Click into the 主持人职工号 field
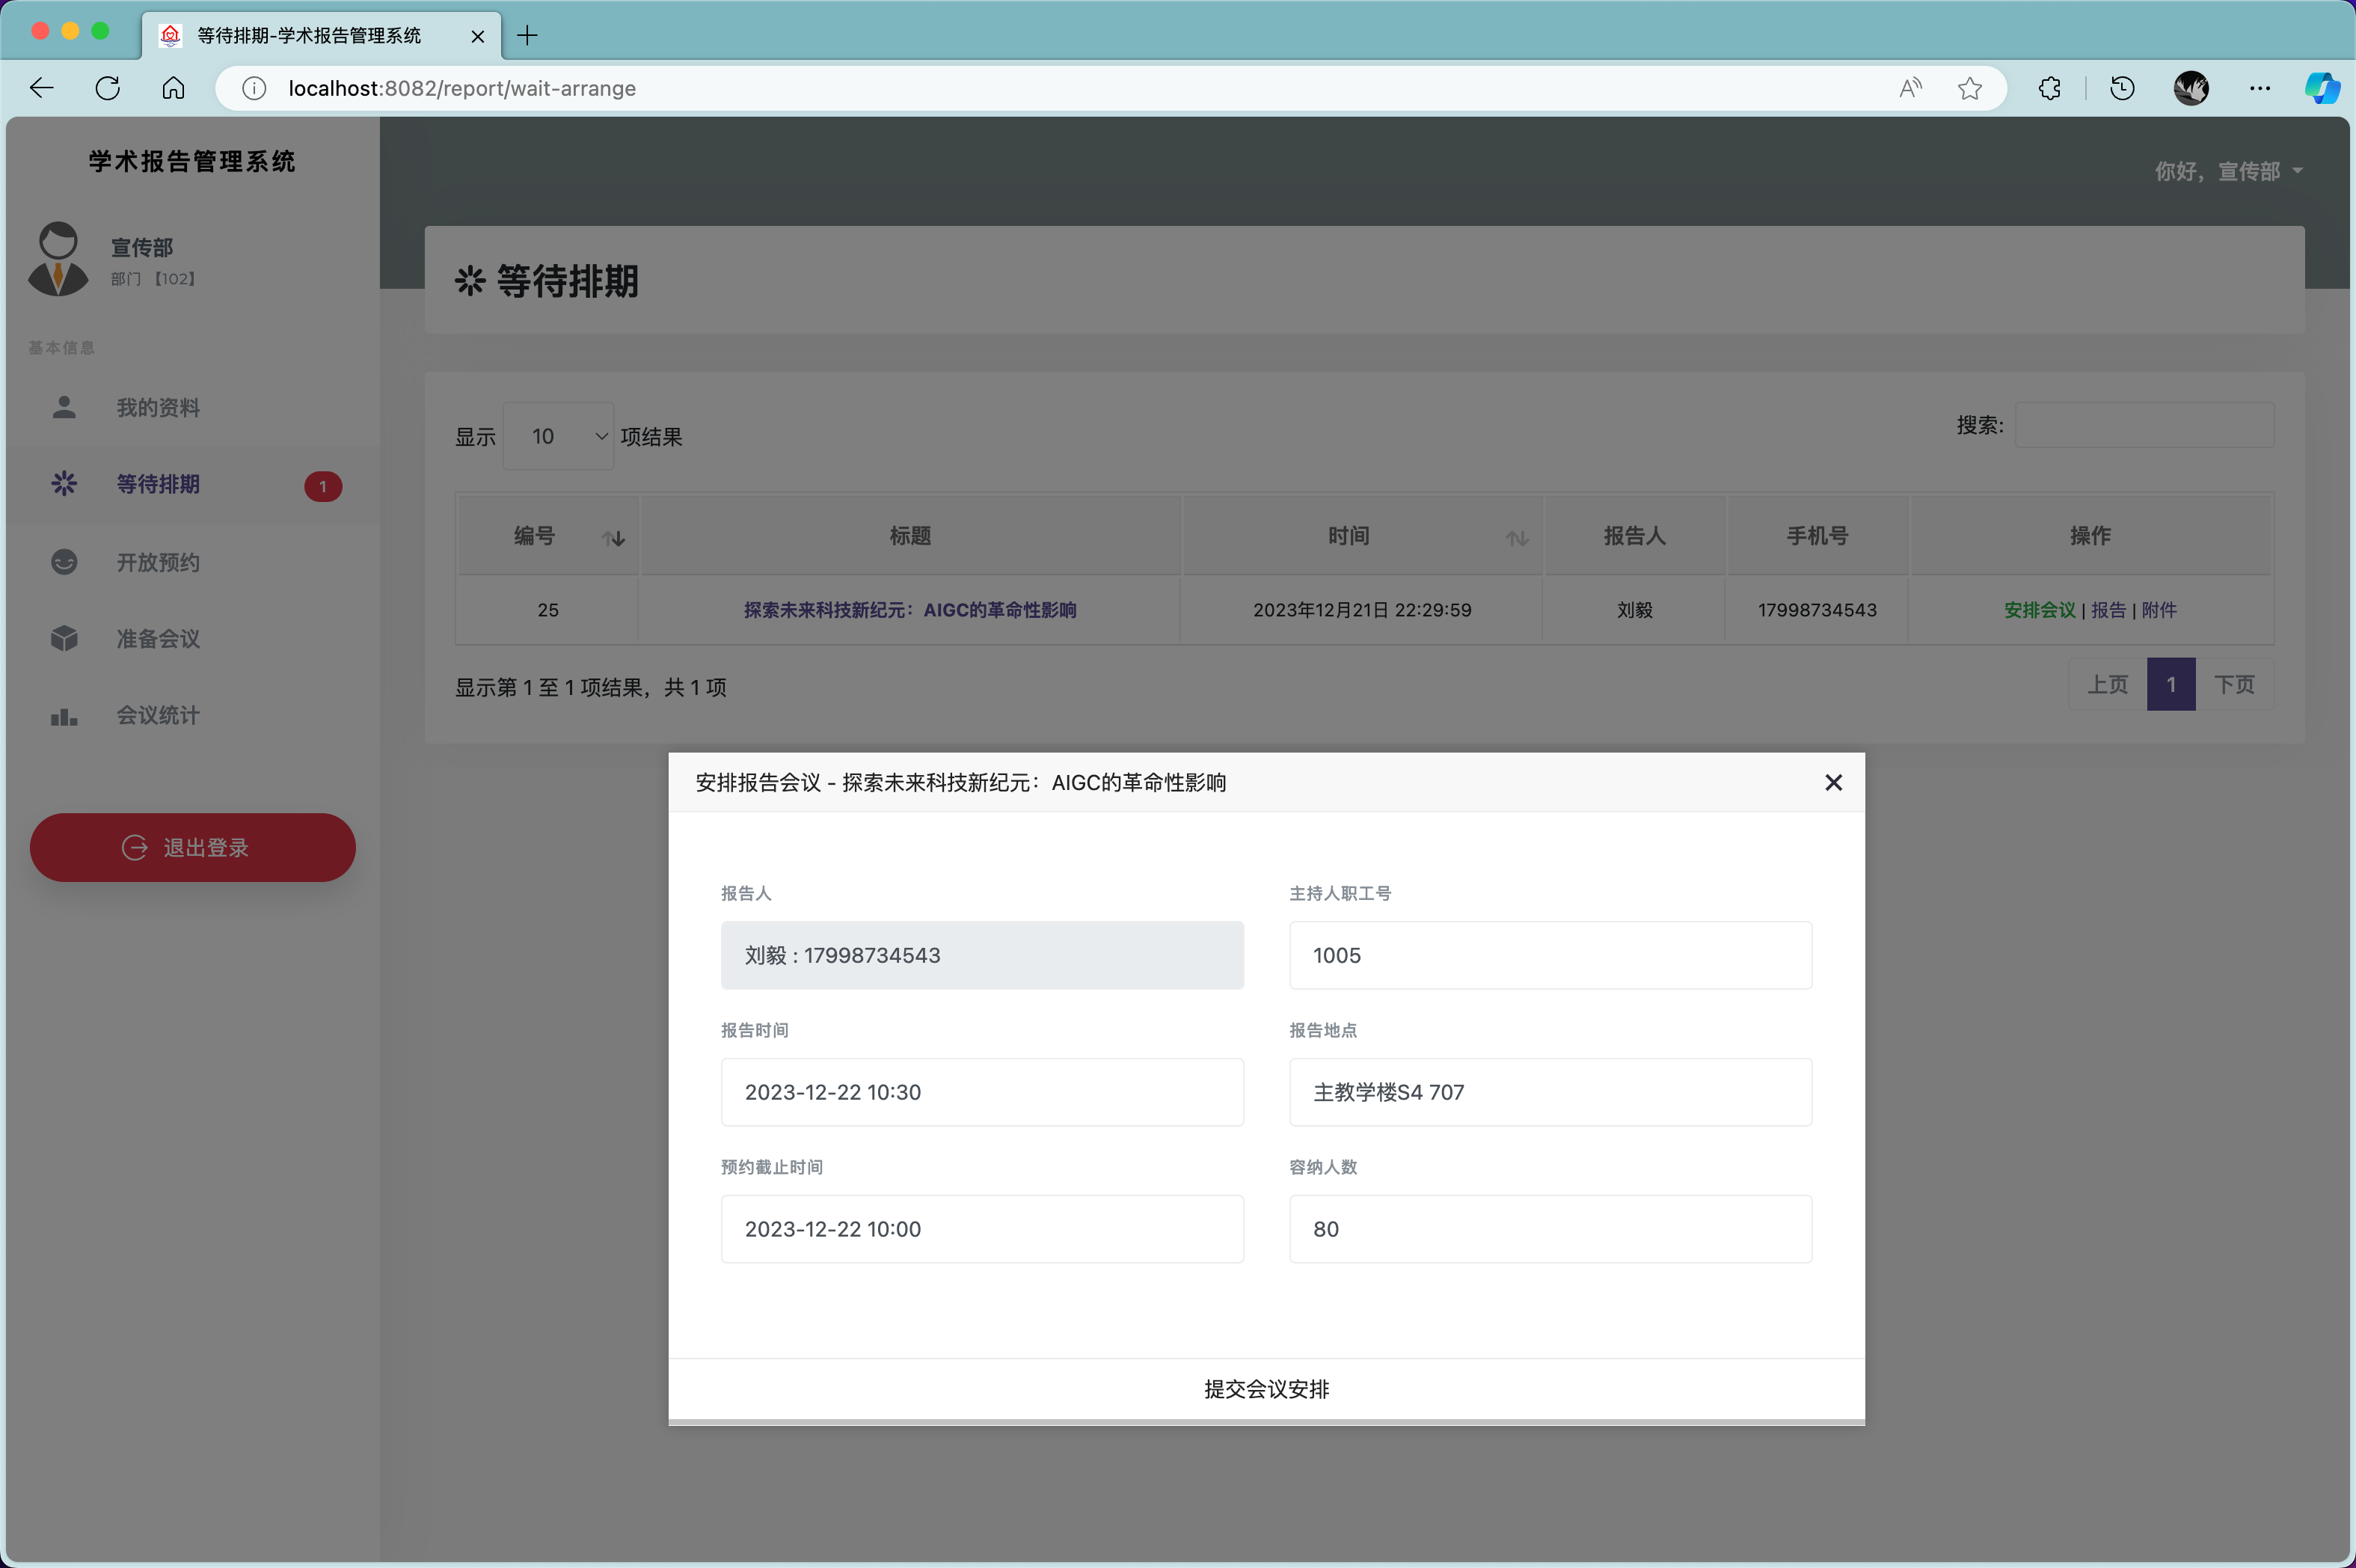 (x=1549, y=955)
